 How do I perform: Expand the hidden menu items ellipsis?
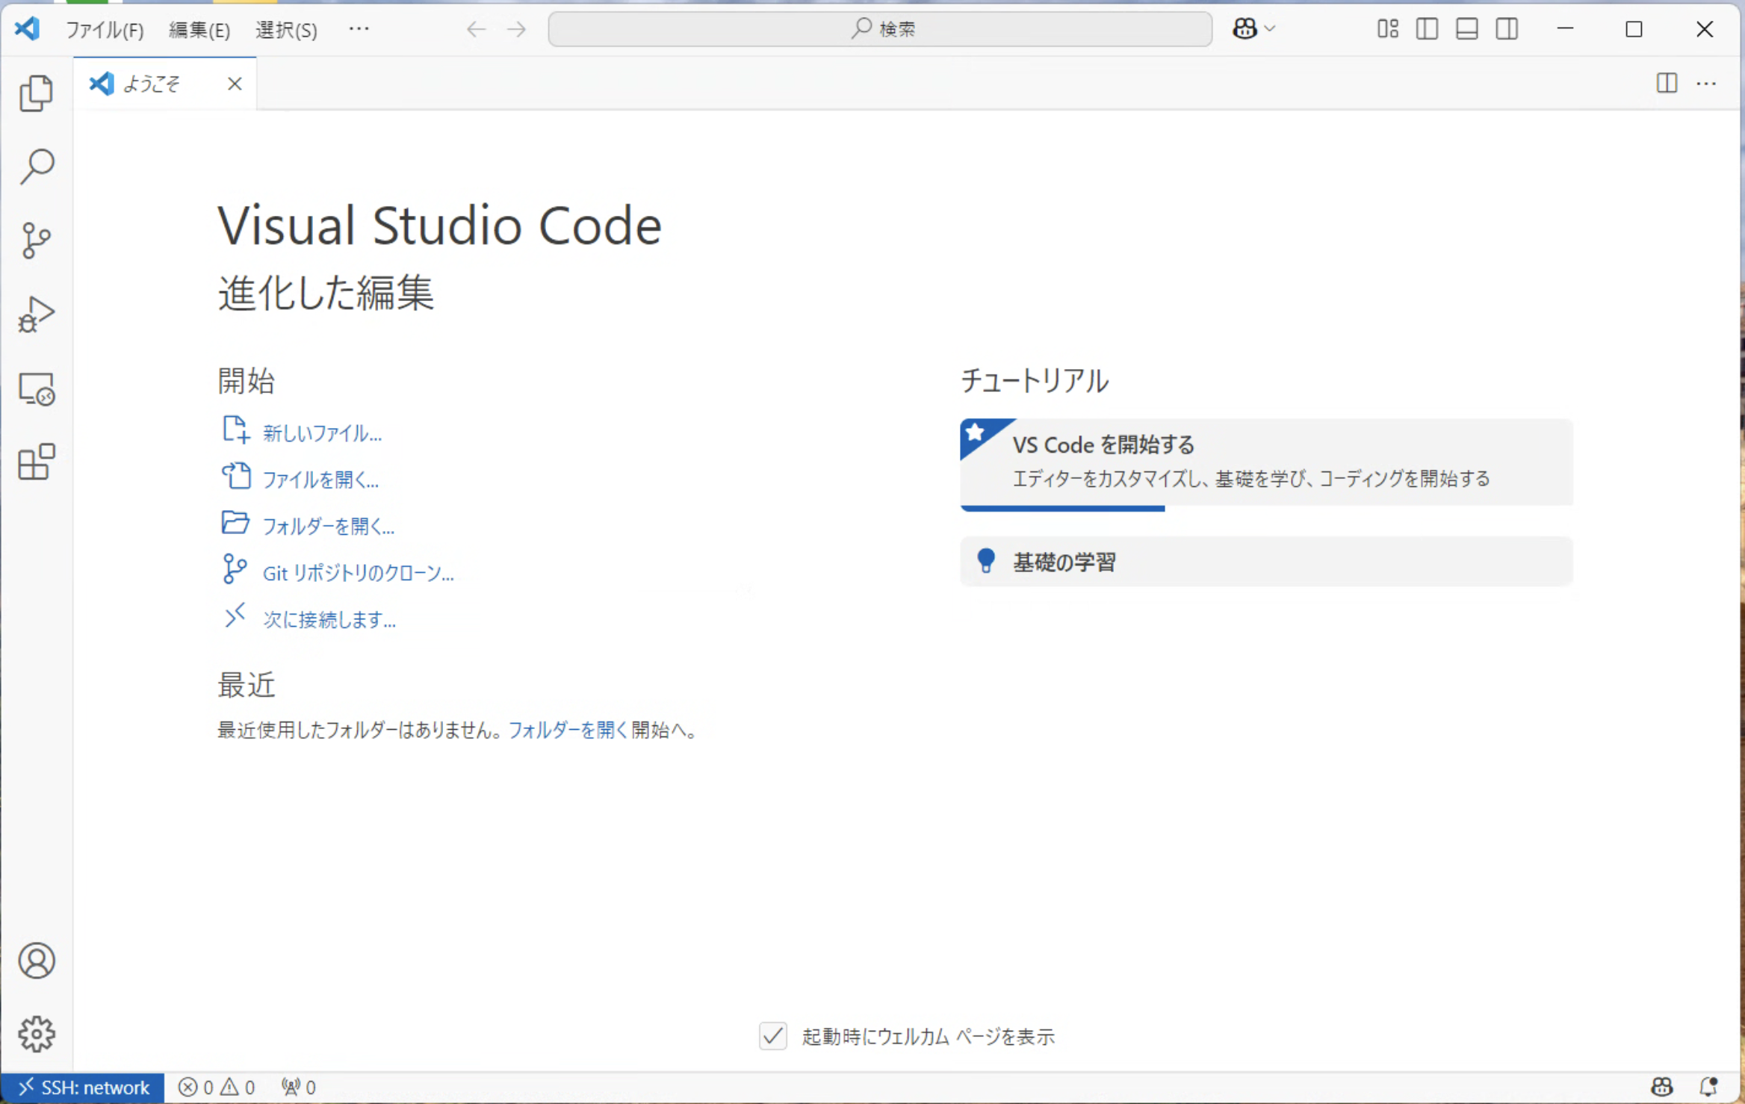(359, 29)
